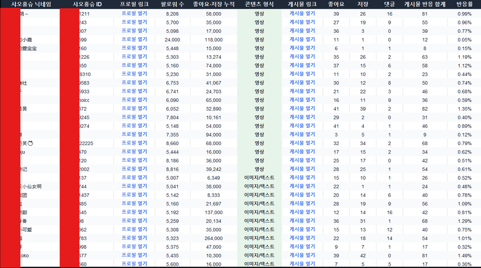Open post link in the 0.51% response rate row
Viewport: 481px width, 268px height.
coord(302,161)
